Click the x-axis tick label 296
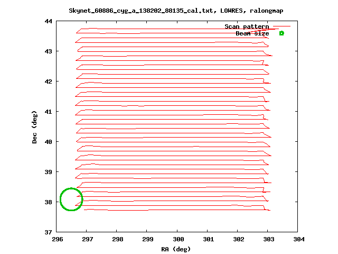Viewport: 338px width, 254px height. pyautogui.click(x=58, y=239)
